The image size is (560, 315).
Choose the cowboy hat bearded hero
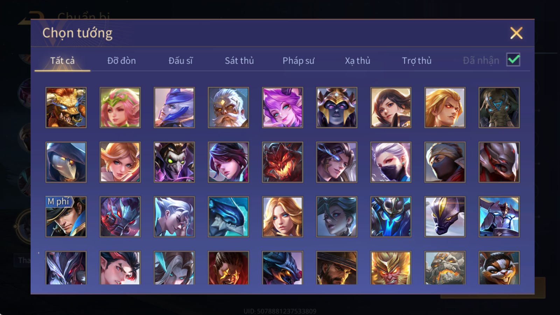[x=337, y=268]
